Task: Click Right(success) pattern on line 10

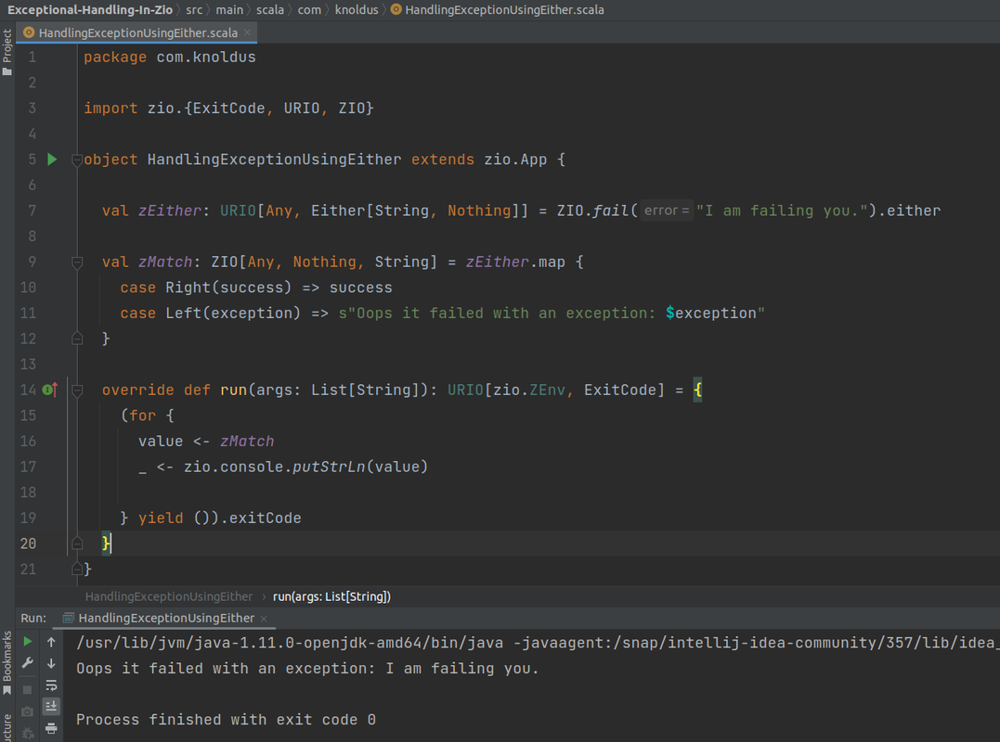Action: coord(228,288)
